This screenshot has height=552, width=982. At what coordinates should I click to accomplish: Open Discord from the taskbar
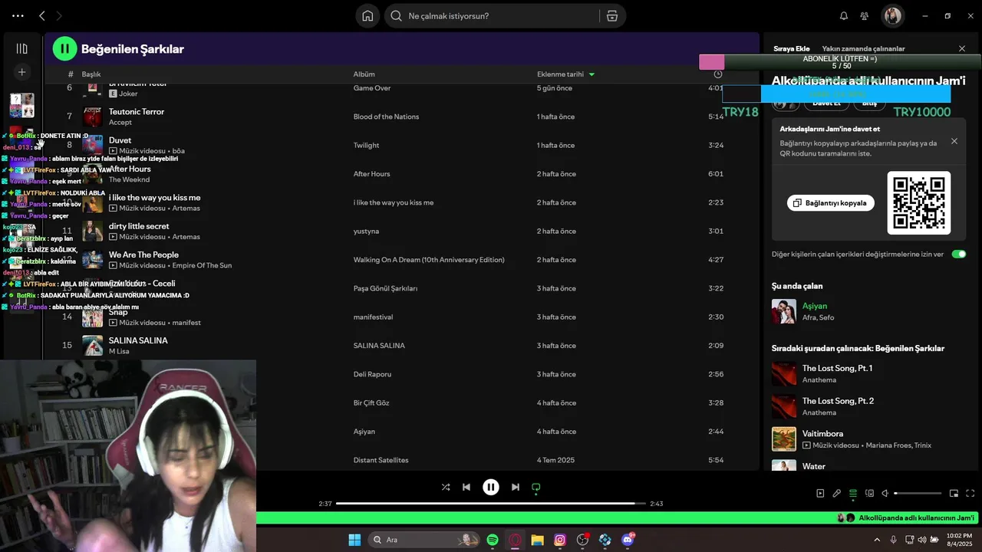point(628,540)
